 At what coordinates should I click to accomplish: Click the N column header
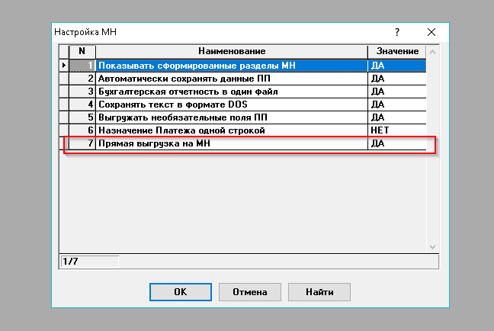point(82,51)
